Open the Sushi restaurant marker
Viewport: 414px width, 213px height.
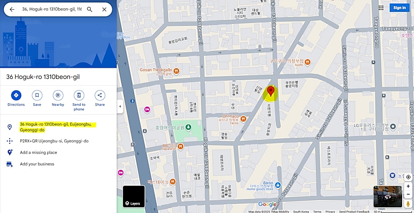click(x=307, y=62)
